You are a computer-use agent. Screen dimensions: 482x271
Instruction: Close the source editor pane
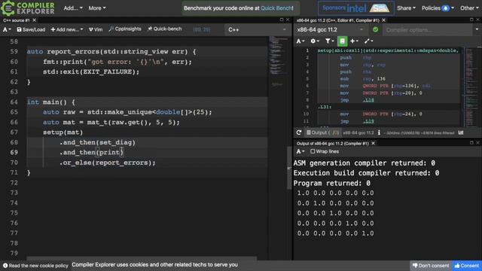point(288,20)
